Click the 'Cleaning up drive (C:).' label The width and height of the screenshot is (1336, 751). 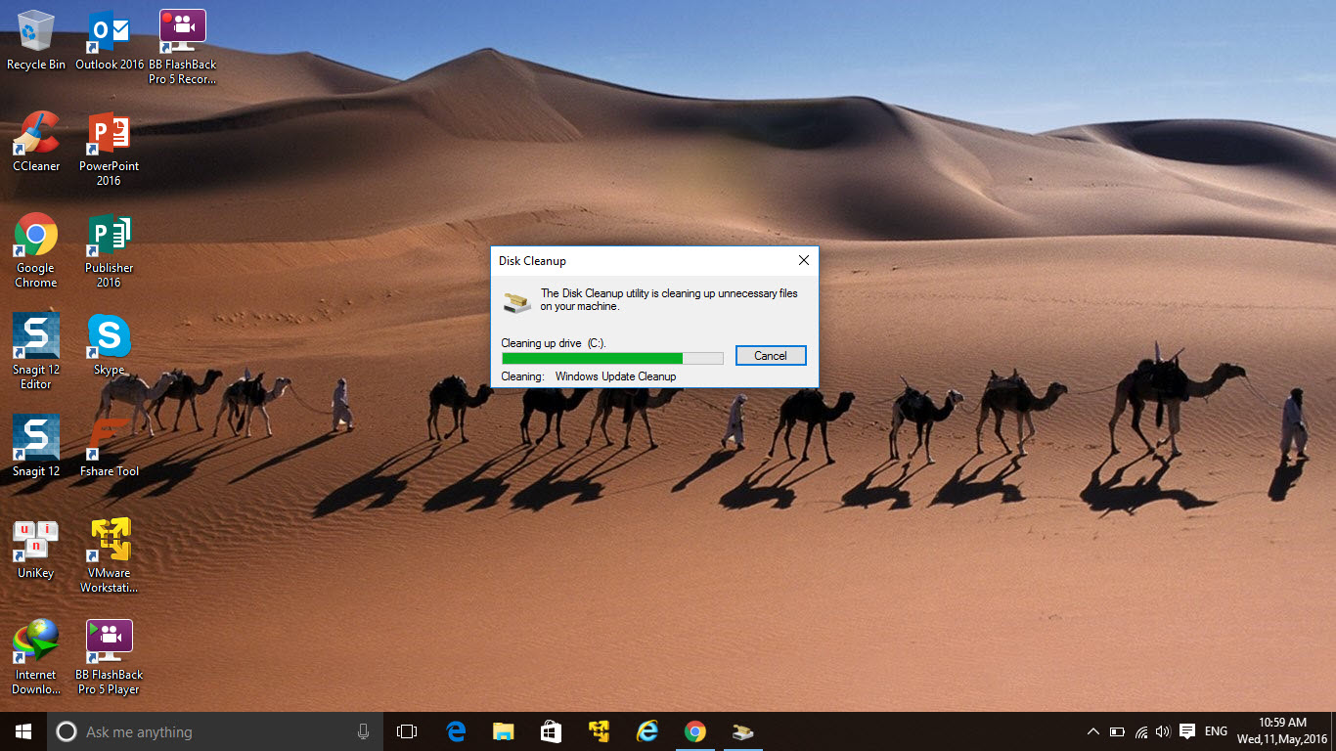click(x=554, y=343)
